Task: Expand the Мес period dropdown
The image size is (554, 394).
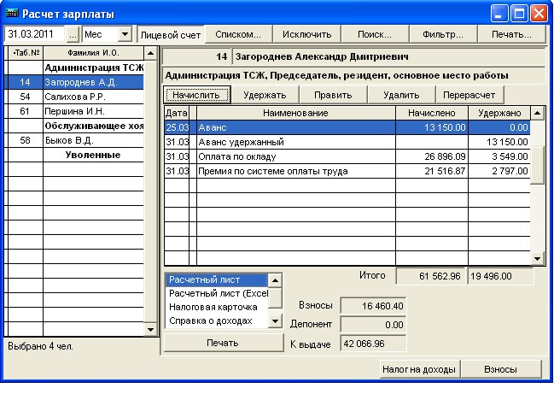Action: pos(124,34)
